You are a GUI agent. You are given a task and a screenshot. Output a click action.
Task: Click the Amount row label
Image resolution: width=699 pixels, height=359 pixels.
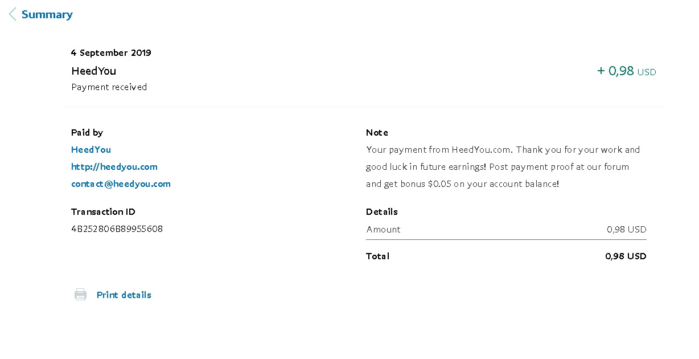click(x=383, y=229)
